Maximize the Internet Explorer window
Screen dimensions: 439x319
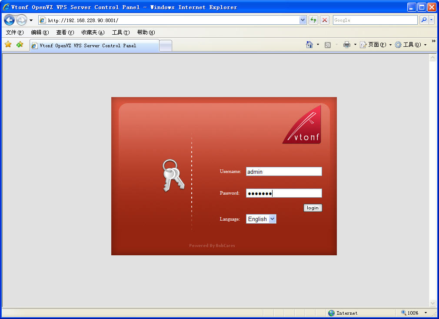422,7
